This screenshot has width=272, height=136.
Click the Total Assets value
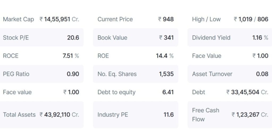coord(59,115)
